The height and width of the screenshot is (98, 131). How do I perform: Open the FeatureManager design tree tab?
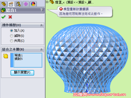(x=4, y=4)
